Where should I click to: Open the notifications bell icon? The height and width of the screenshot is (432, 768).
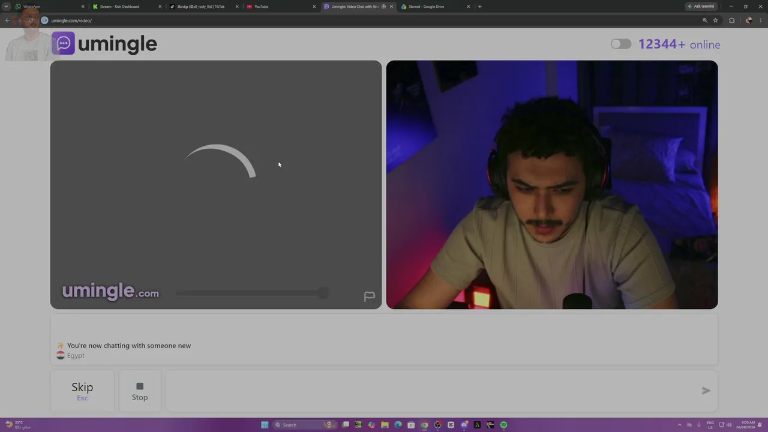click(760, 425)
